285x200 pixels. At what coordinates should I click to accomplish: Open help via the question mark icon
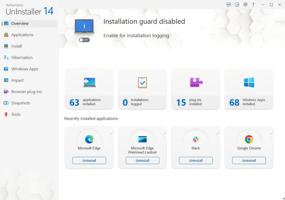pyautogui.click(x=253, y=4)
